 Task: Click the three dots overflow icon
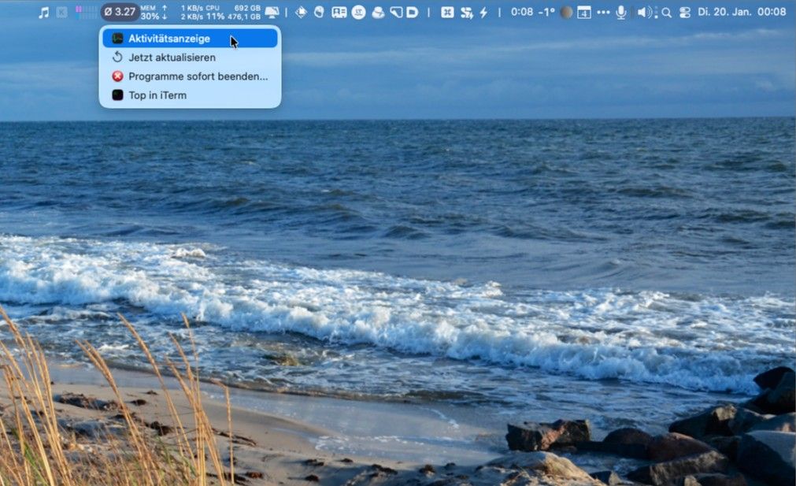(603, 12)
